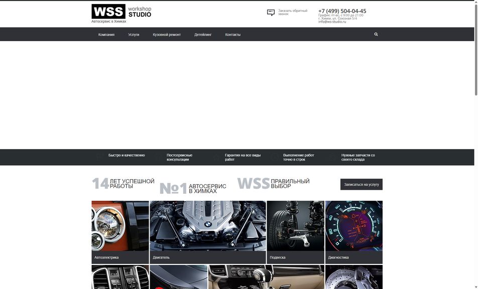Call the phone number +7 (499) 504-04-45
This screenshot has width=478, height=289.
[x=342, y=11]
